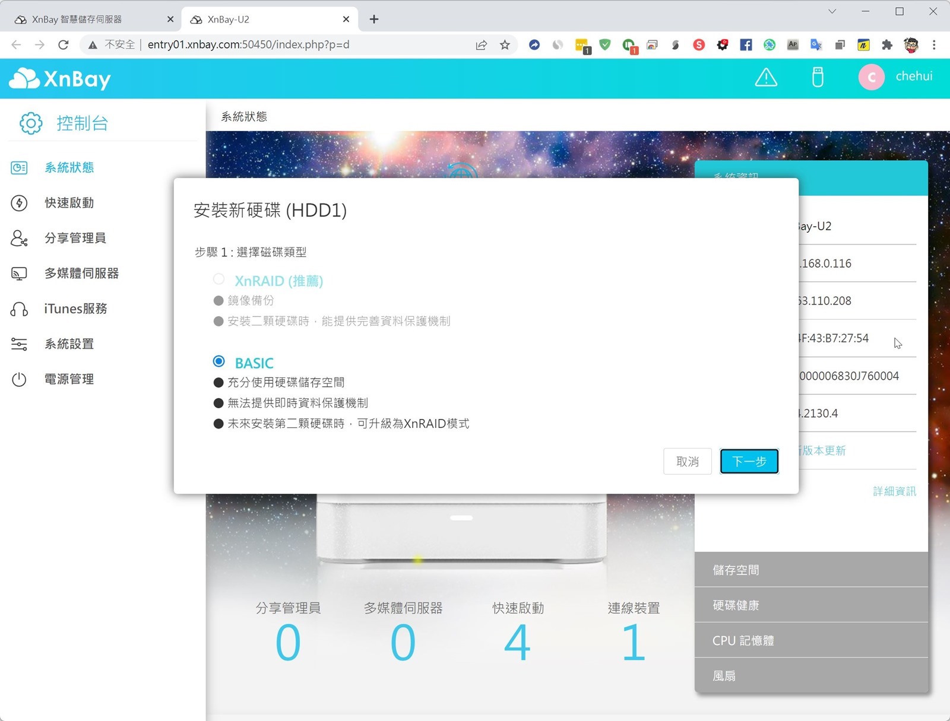Open the USB device icon in header
The image size is (950, 721).
[x=818, y=77]
